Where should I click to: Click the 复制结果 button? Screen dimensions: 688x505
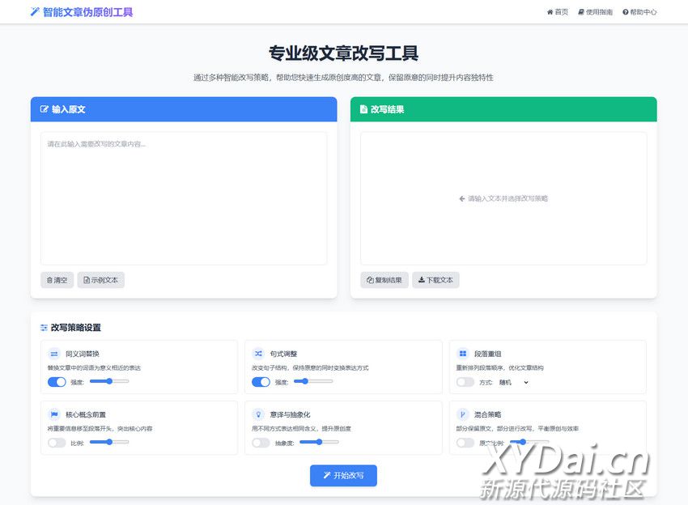click(x=384, y=280)
